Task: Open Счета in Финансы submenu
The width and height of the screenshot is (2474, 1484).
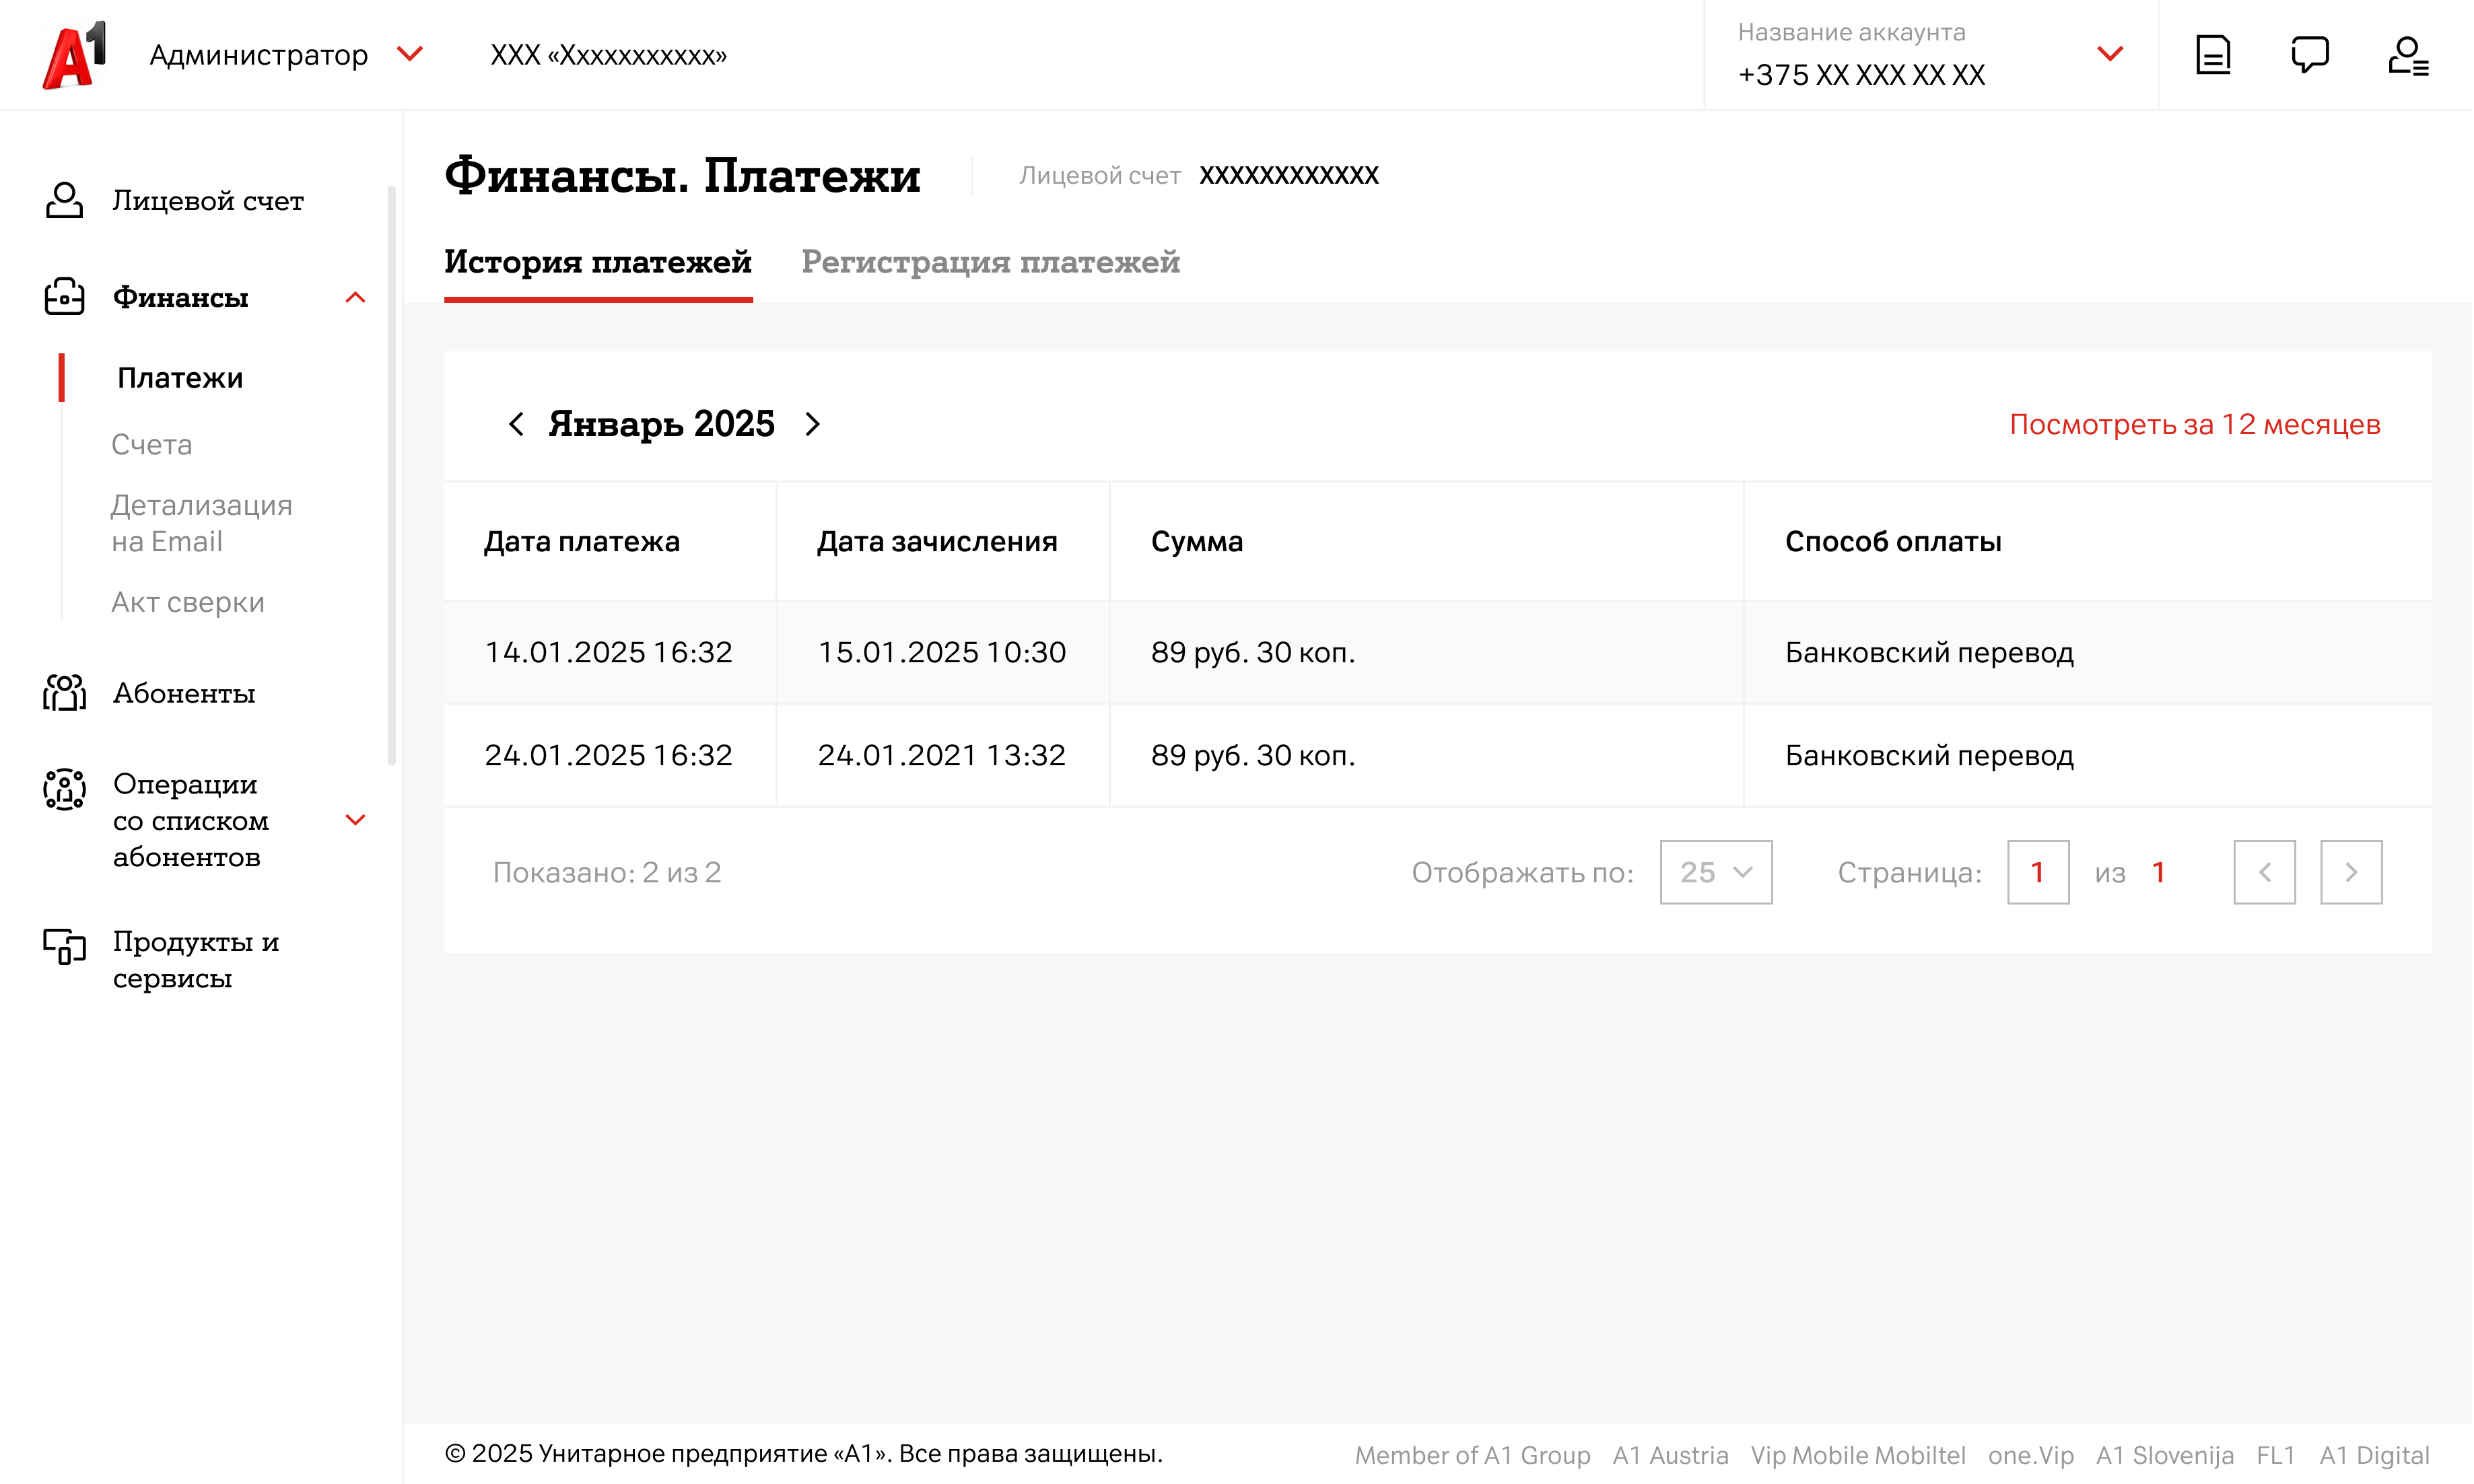Action: click(152, 444)
